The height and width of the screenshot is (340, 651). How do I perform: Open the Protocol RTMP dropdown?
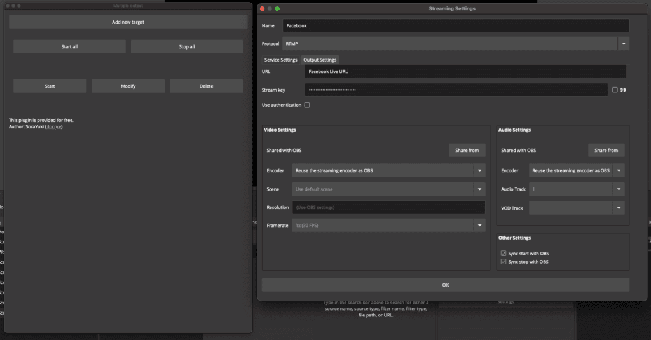click(x=456, y=44)
